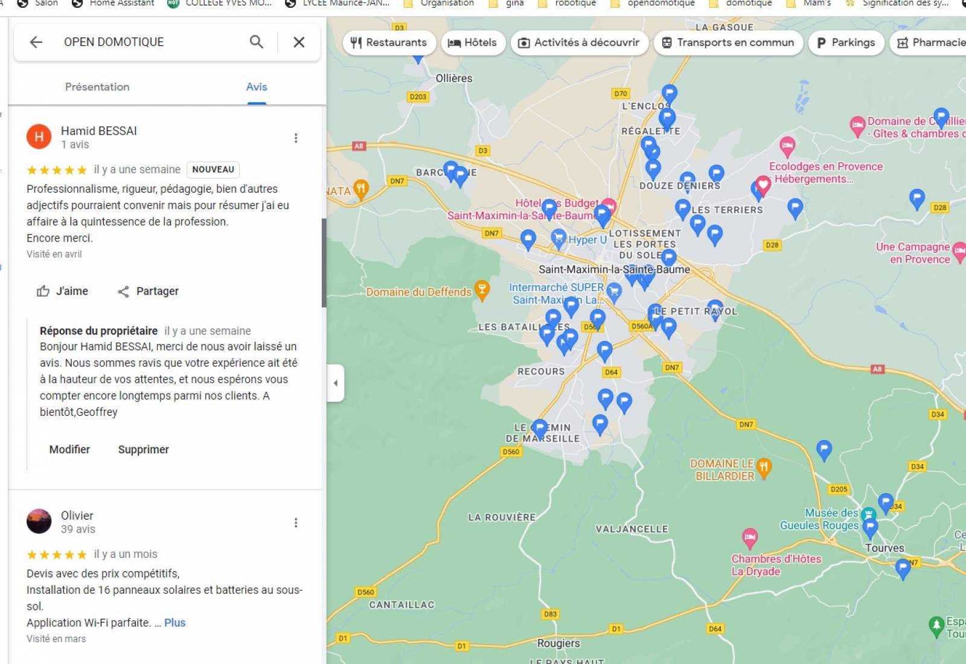966x664 pixels.
Task: Click the Hyper U shopping cart marker
Action: point(558,238)
